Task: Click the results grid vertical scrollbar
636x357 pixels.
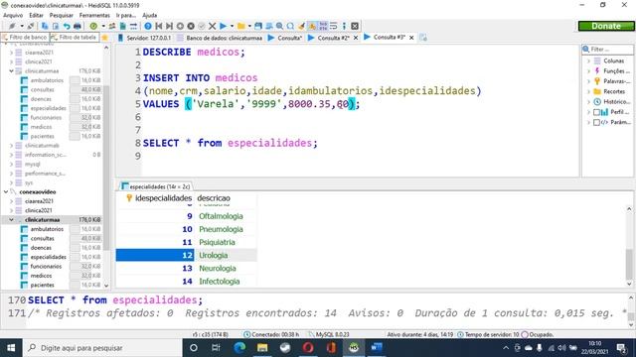Action: pos(629,246)
